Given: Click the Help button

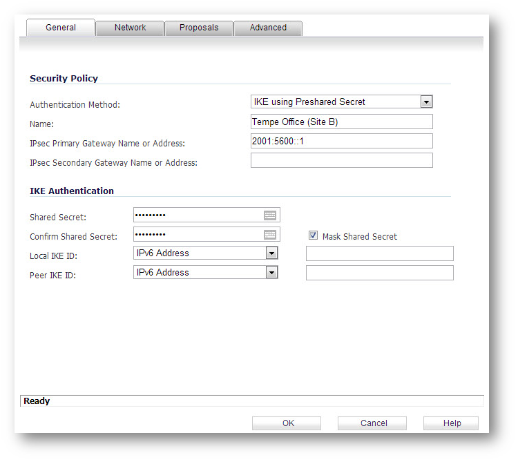Looking at the screenshot, I should (x=451, y=423).
